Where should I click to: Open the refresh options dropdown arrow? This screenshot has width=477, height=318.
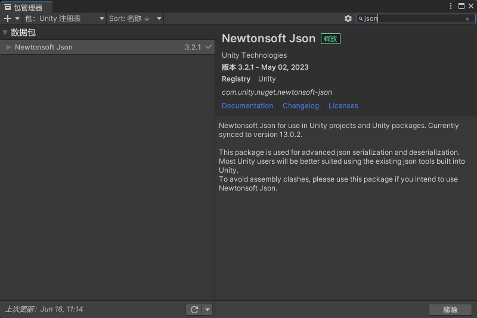(207, 310)
